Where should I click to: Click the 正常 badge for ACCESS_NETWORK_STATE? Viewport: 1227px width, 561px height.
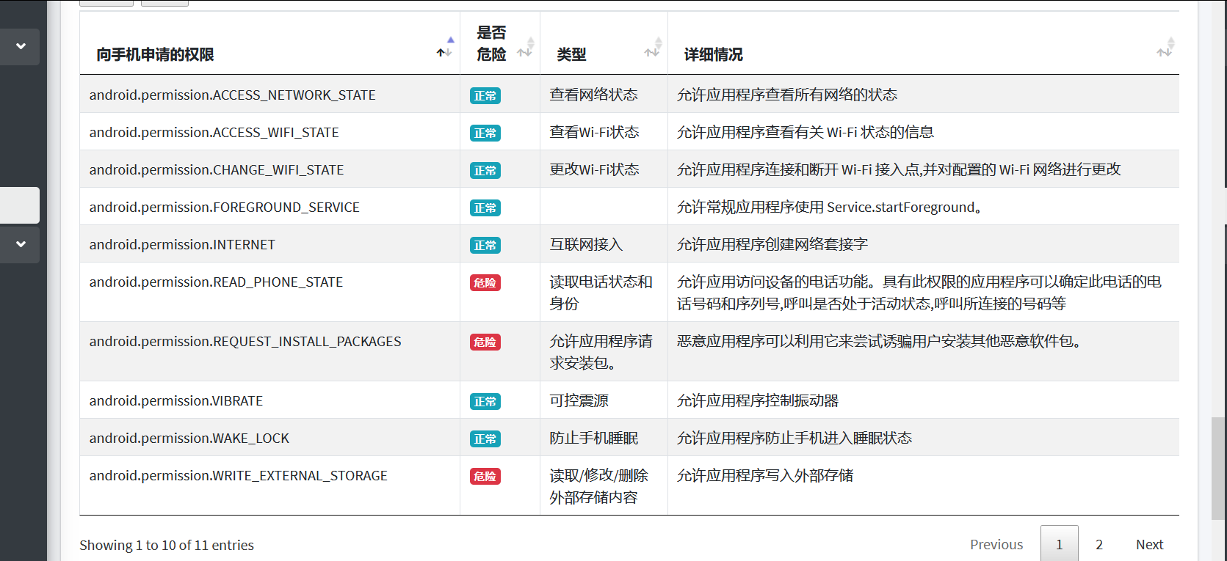[x=485, y=95]
